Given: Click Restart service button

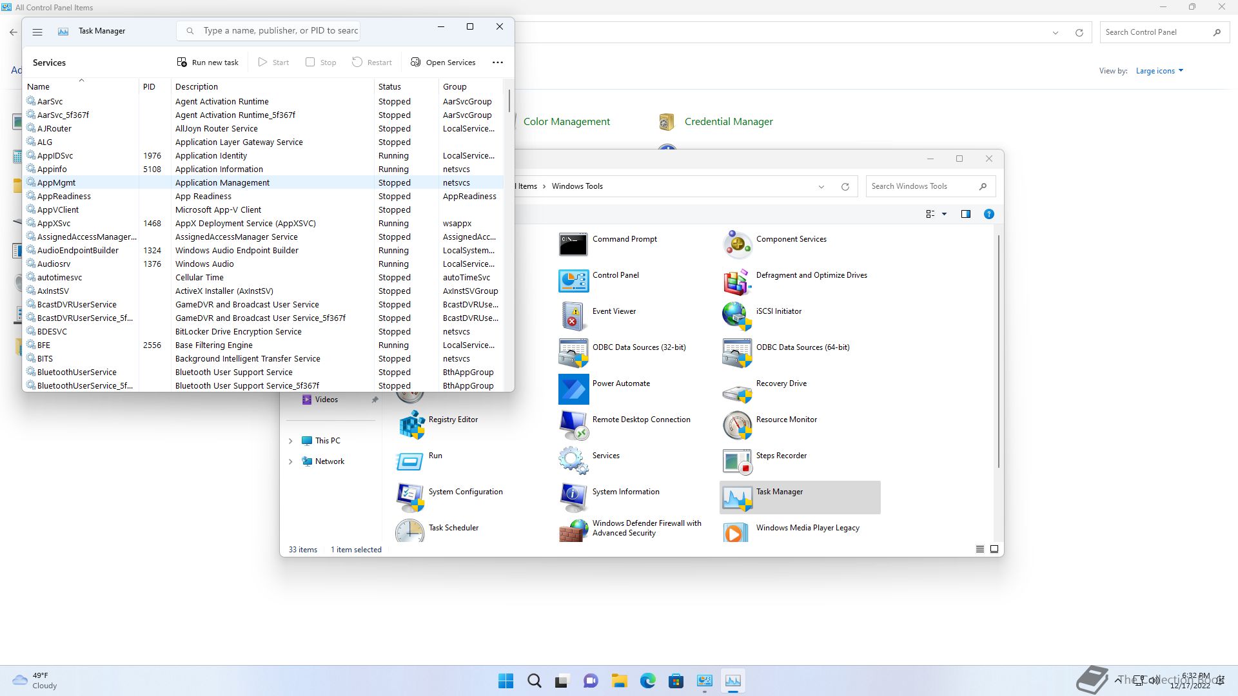Looking at the screenshot, I should click(372, 63).
